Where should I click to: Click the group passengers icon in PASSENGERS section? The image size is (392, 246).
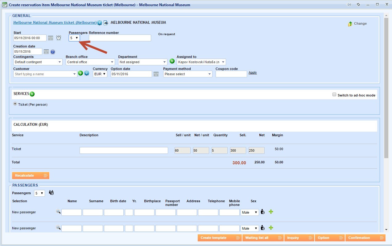tap(52, 193)
